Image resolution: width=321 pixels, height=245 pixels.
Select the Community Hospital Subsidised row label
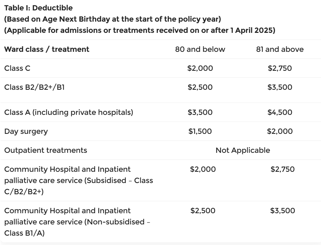pyautogui.click(x=79, y=180)
